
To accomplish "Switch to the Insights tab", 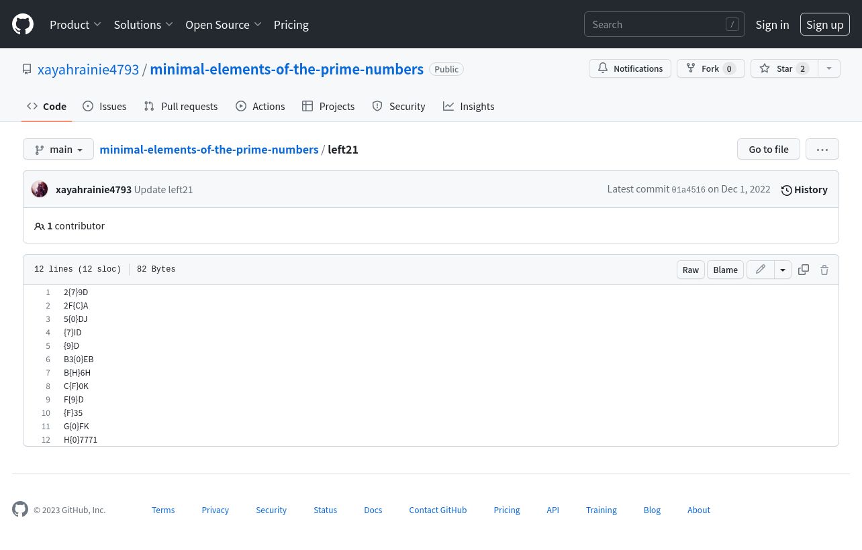I will 469,106.
